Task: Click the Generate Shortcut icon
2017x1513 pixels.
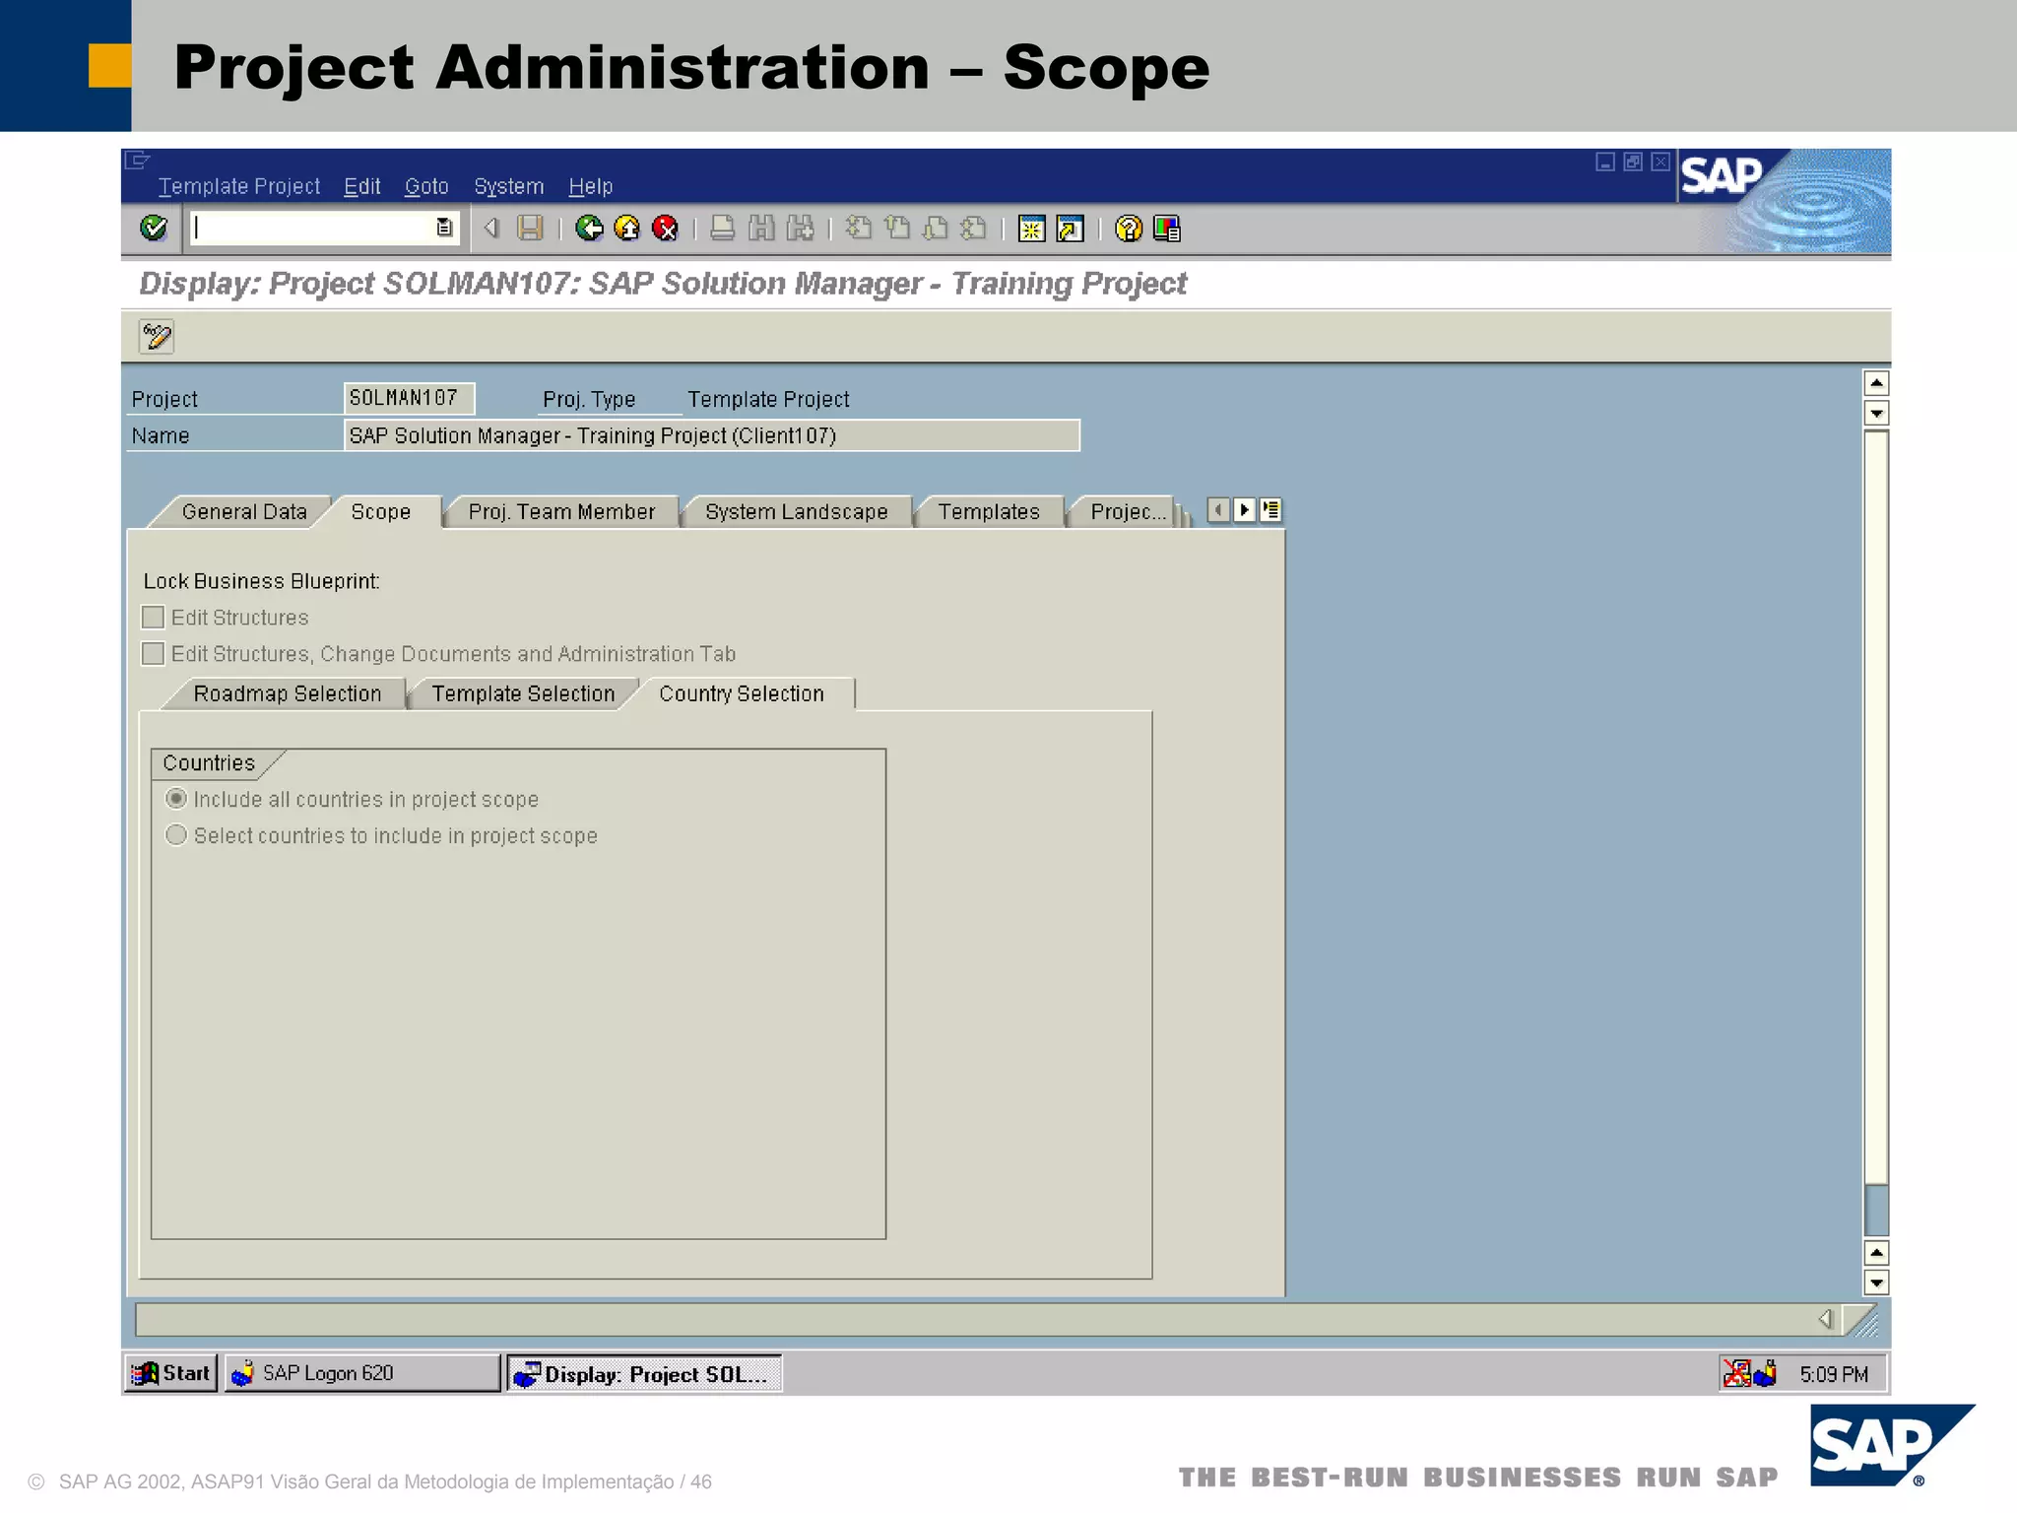Action: (x=1070, y=229)
